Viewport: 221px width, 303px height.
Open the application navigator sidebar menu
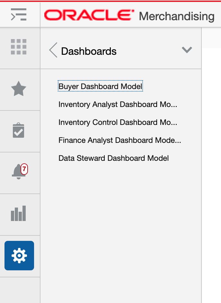tap(19, 14)
